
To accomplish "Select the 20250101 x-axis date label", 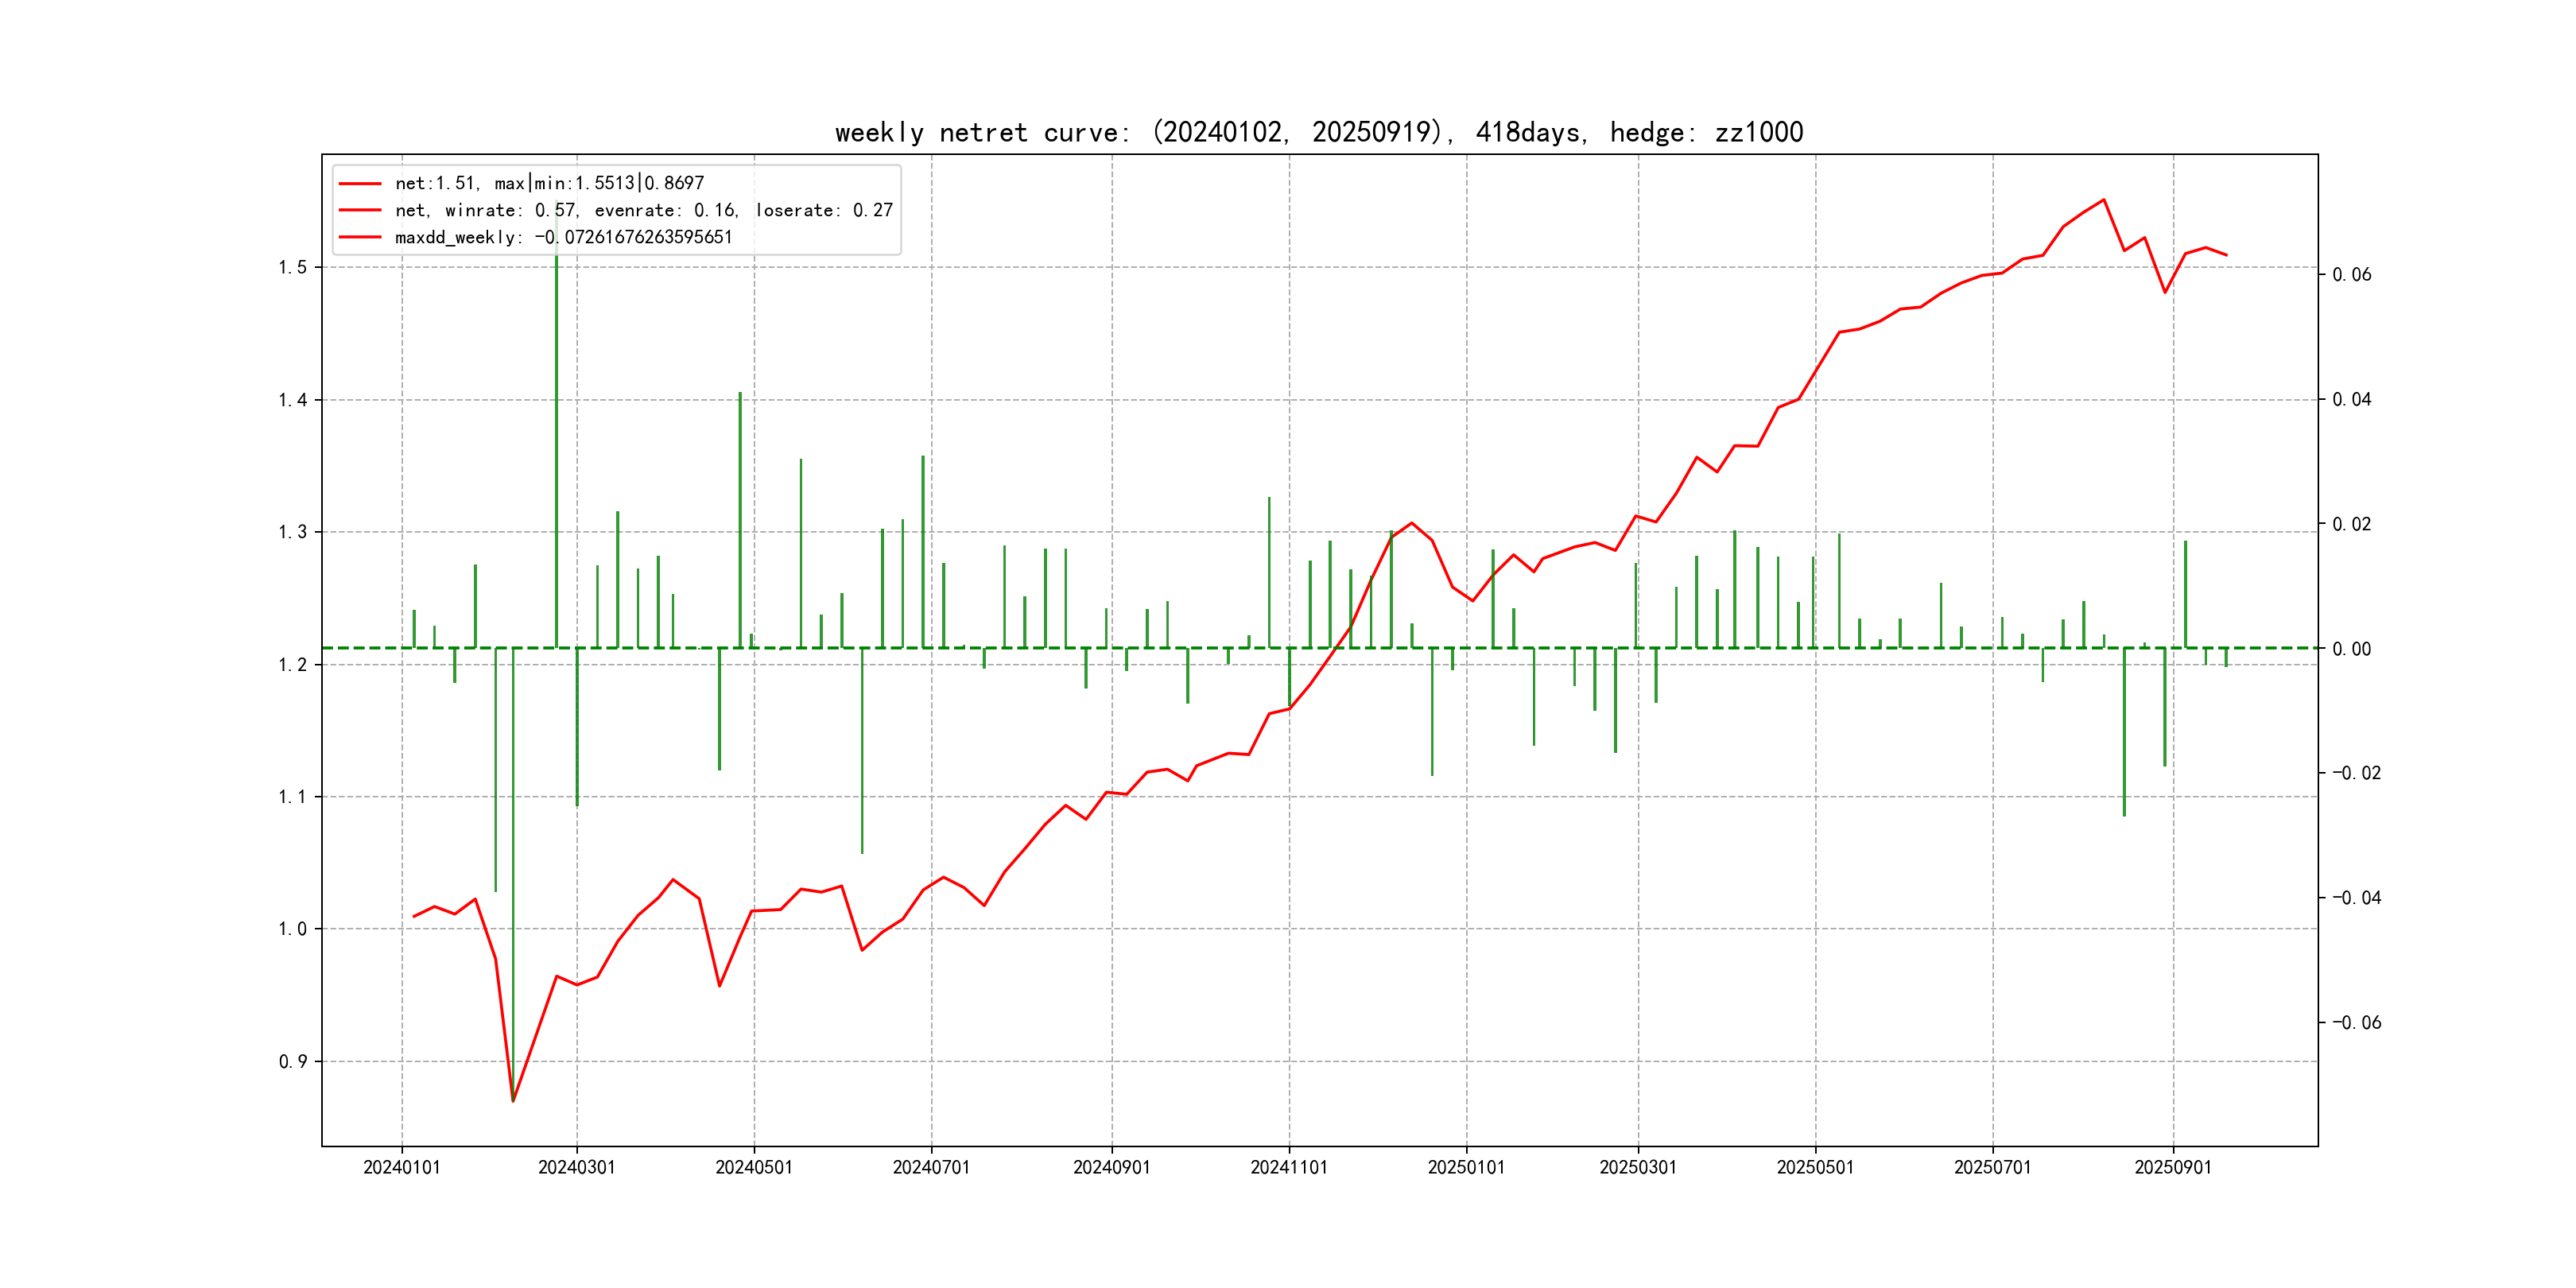I will click(x=1466, y=1167).
